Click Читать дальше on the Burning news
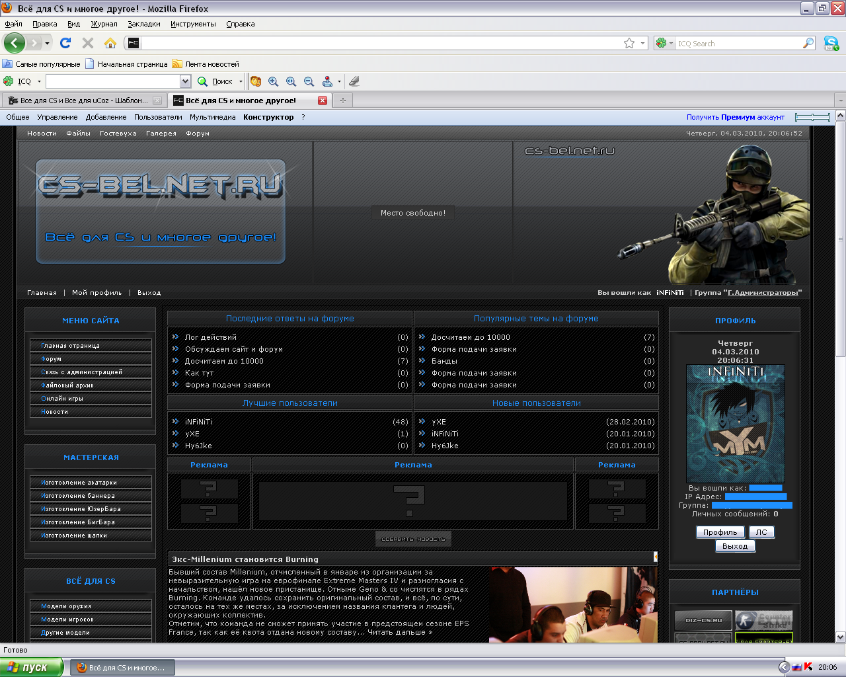This screenshot has height=677, width=846. tap(400, 632)
